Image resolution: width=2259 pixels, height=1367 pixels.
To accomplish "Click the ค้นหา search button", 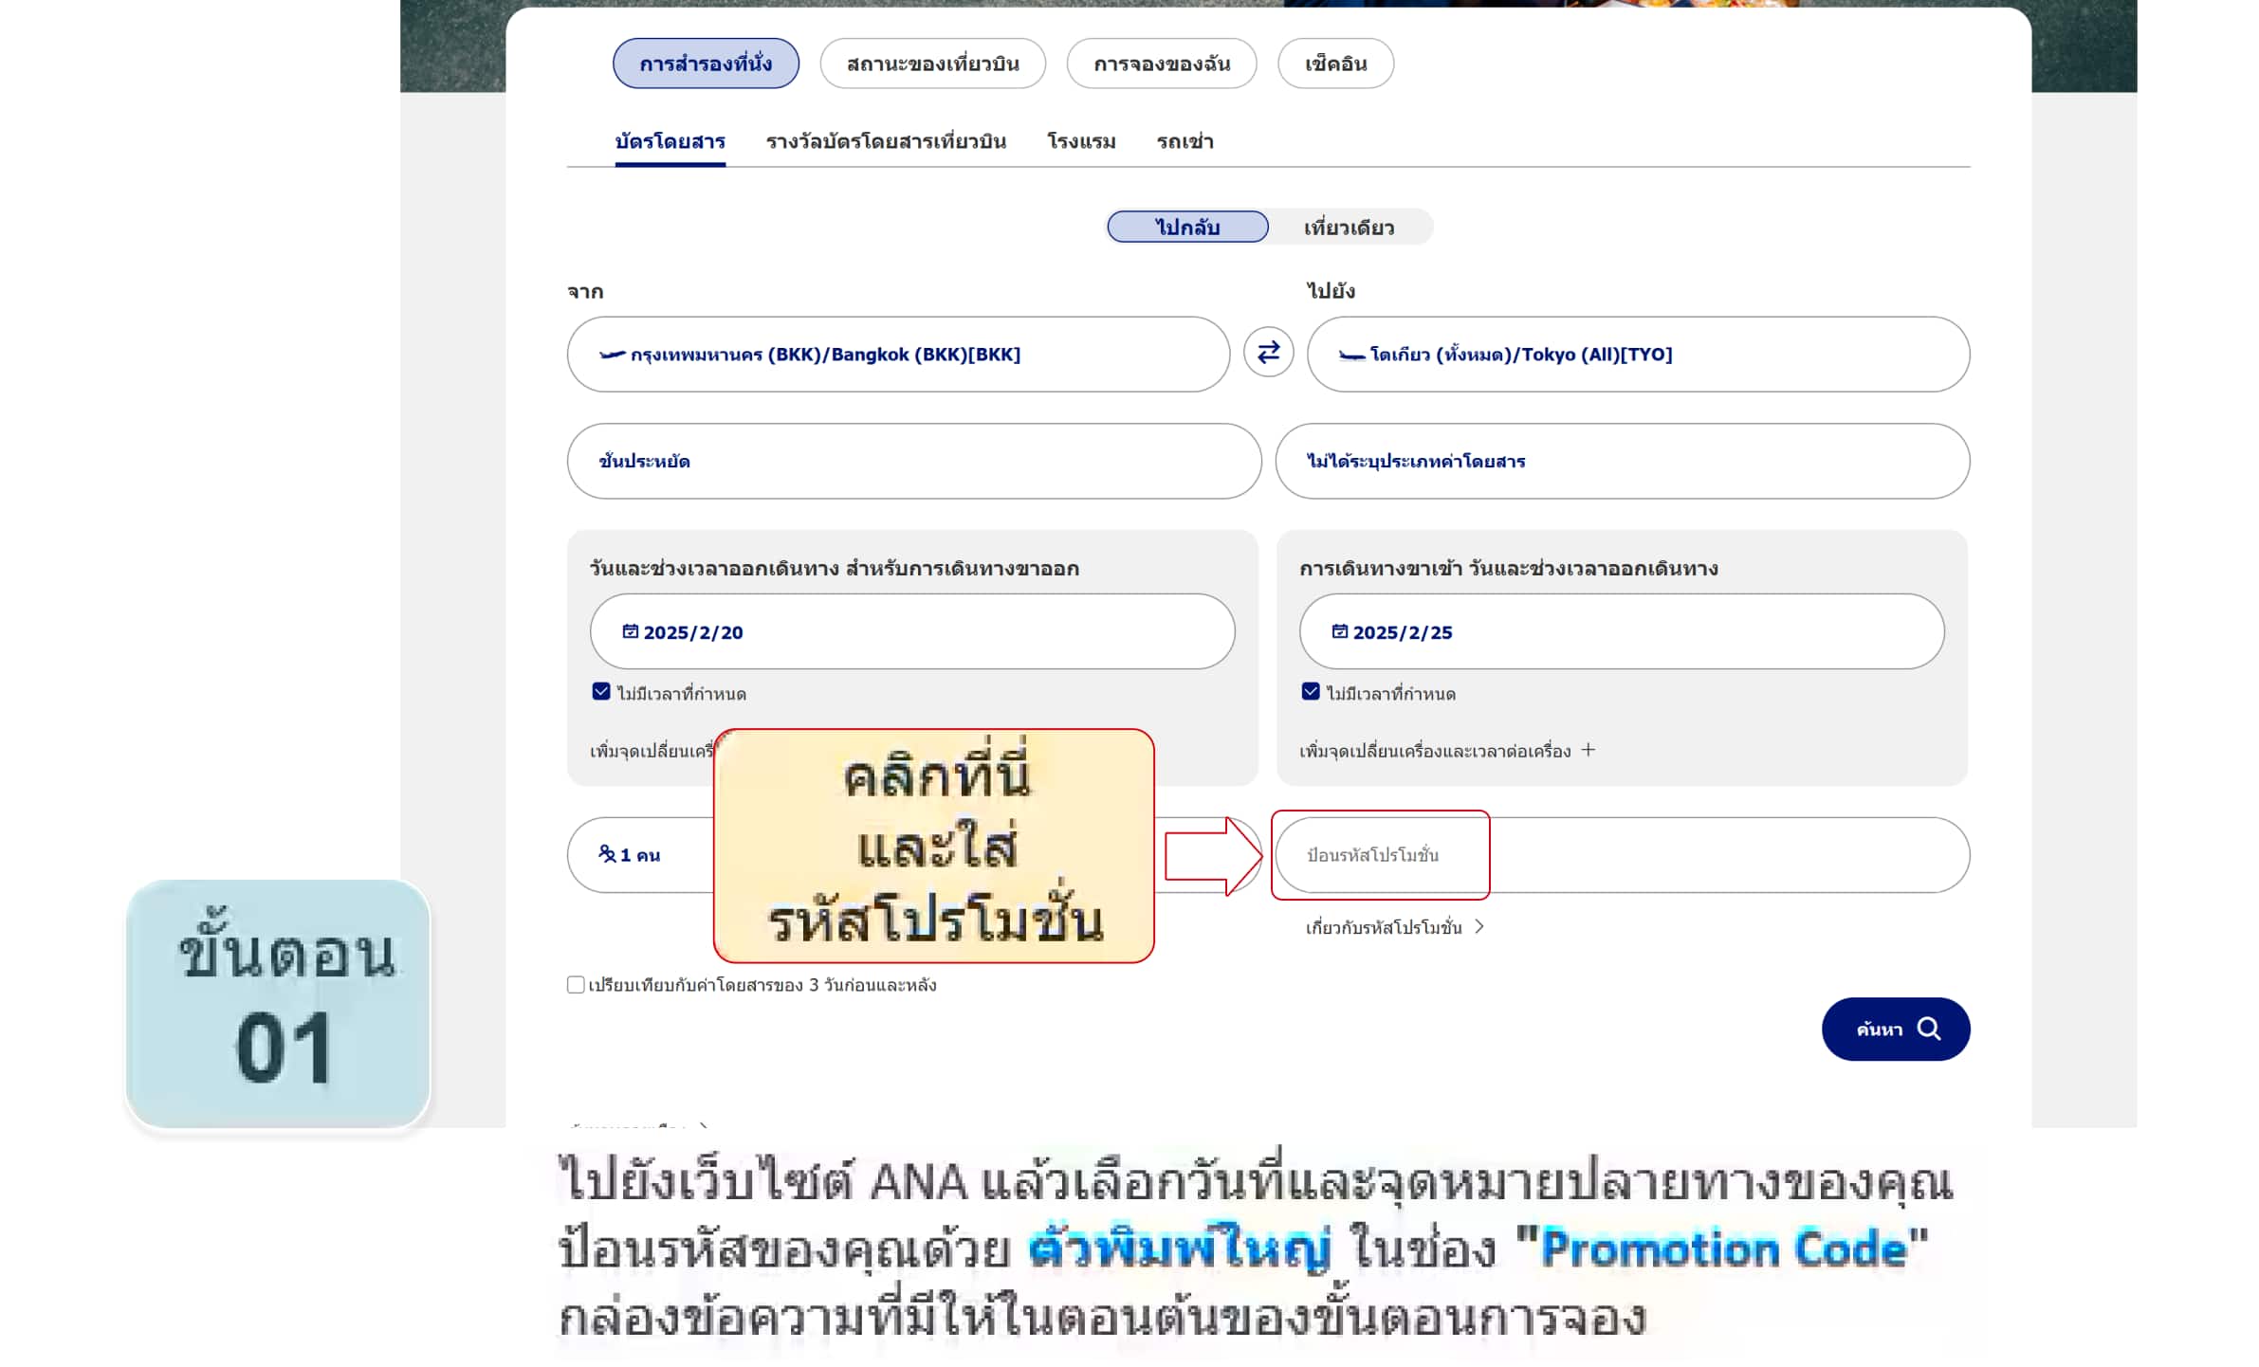I will click(1895, 1029).
